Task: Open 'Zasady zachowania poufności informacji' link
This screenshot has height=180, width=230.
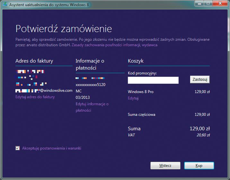Action: [x=106, y=45]
